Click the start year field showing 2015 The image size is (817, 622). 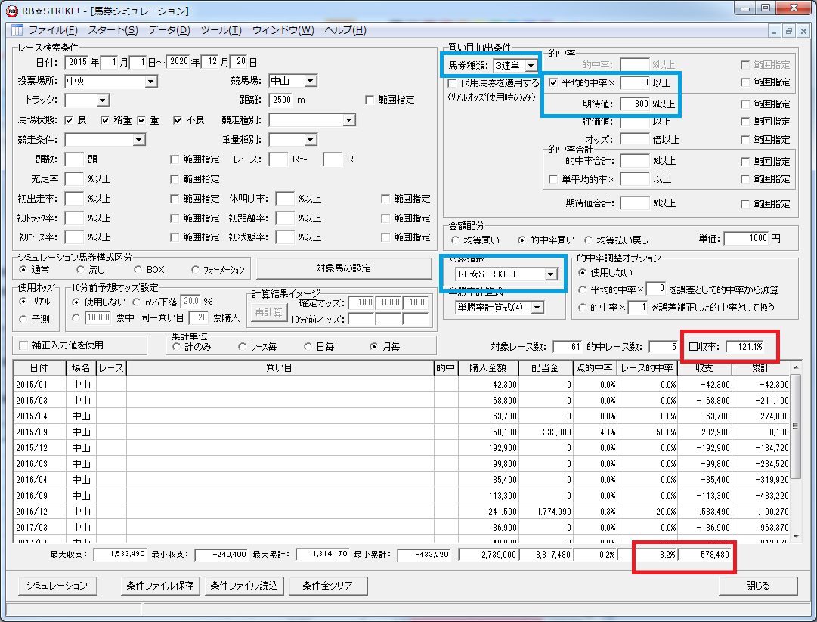click(x=77, y=62)
